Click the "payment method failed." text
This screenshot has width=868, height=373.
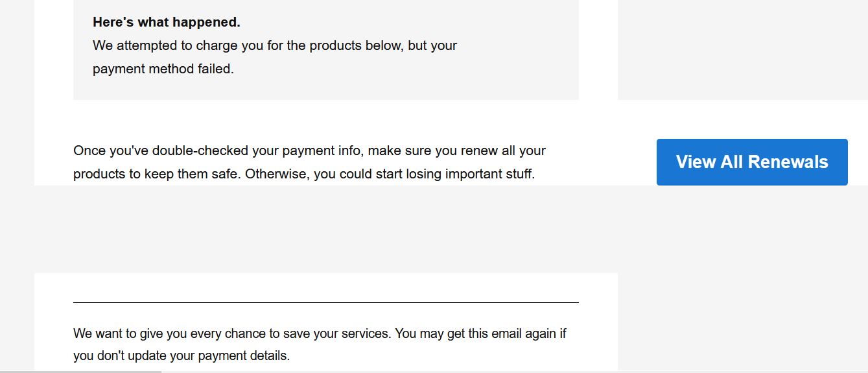[163, 69]
